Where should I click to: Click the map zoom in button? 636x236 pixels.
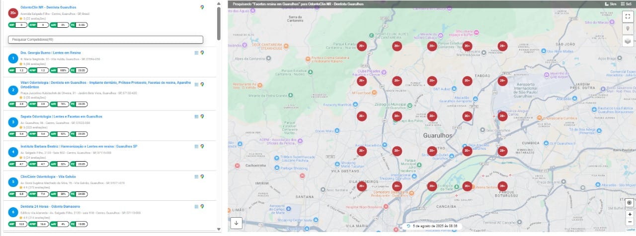(630, 215)
